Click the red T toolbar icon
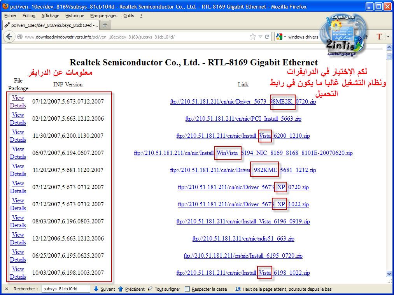 click(379, 37)
